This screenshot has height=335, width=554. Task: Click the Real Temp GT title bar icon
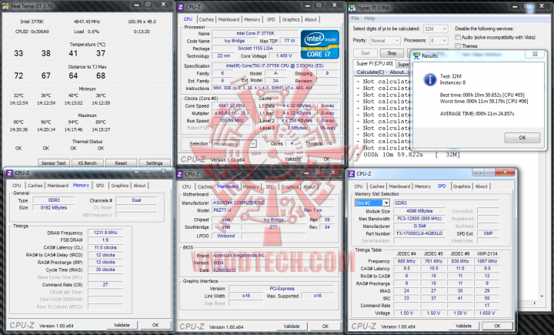point(5,6)
